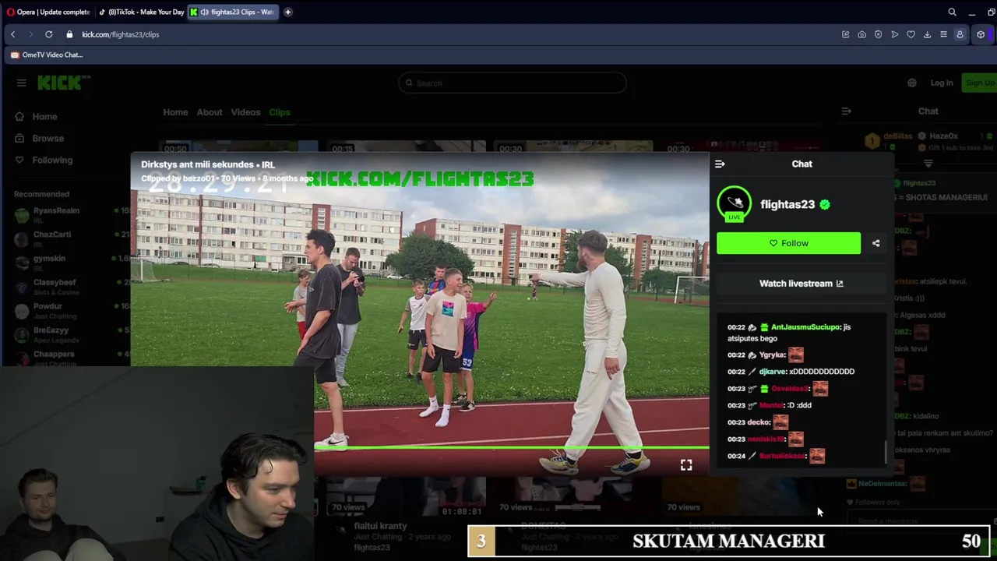Collapse the background page chat arrow icon
Viewport: 997px width, 561px height.
click(846, 111)
